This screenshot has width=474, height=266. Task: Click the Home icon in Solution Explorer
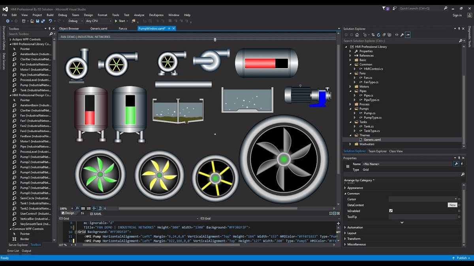coord(357,35)
